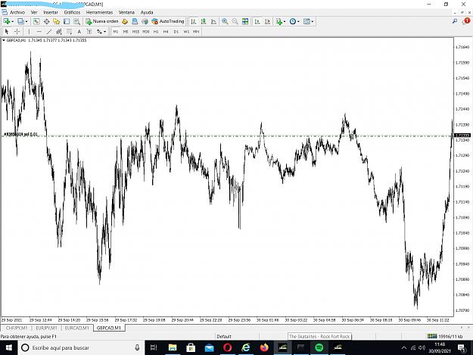This screenshot has height=355, width=473.
Task: Tile chart windows icon
Action: (x=245, y=21)
